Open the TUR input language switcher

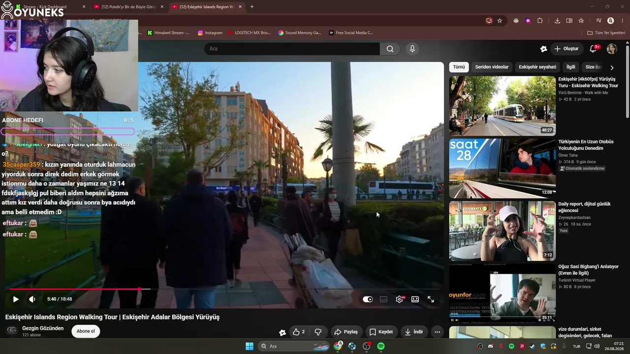(576, 347)
